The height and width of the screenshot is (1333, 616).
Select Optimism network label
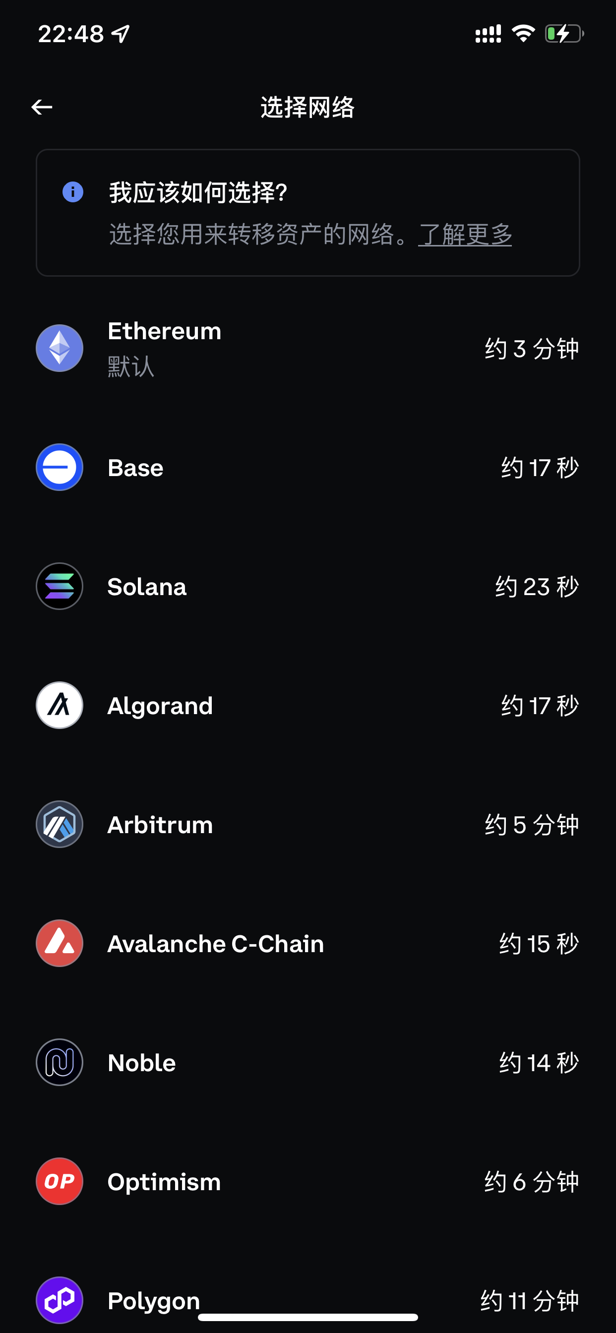pyautogui.click(x=164, y=1182)
